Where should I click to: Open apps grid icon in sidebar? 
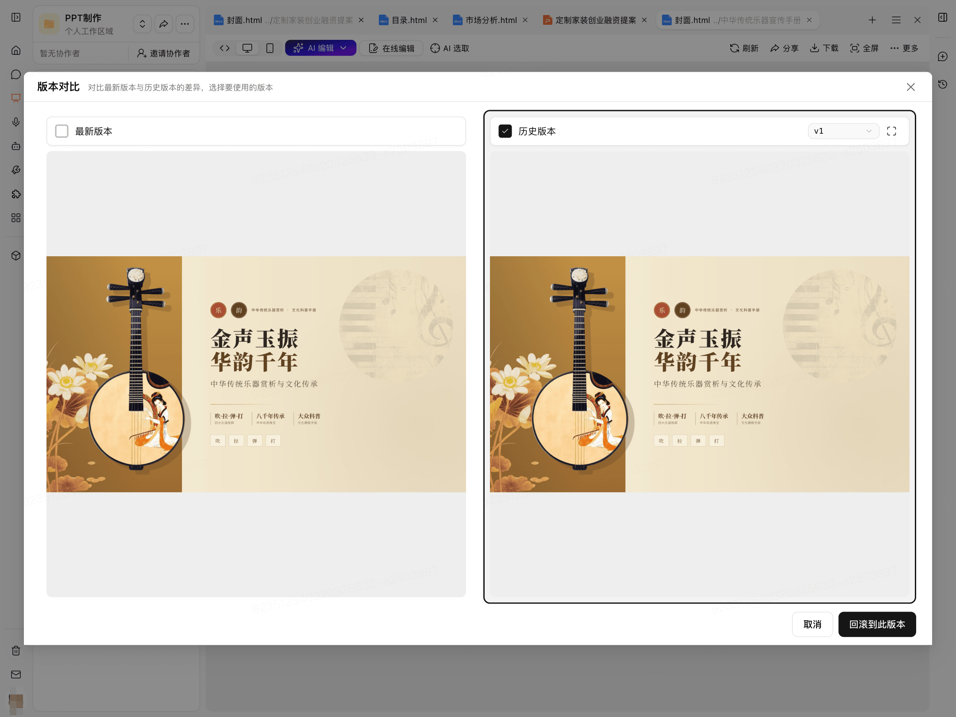pos(16,218)
